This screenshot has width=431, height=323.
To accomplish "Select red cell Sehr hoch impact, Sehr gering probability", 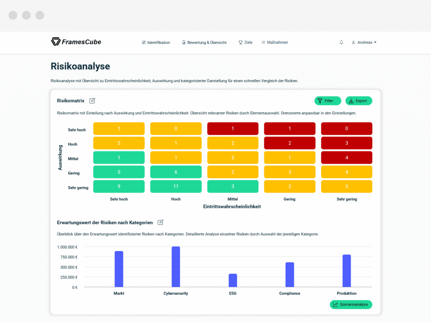I will tap(347, 129).
